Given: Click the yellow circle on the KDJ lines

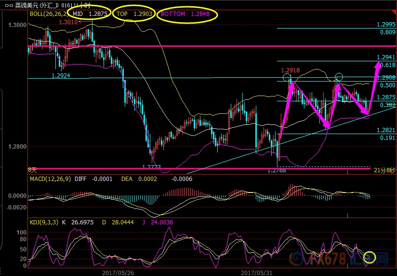Looking at the screenshot, I should click(370, 258).
